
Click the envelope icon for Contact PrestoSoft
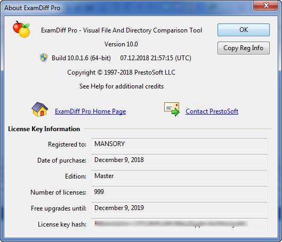pyautogui.click(x=172, y=109)
